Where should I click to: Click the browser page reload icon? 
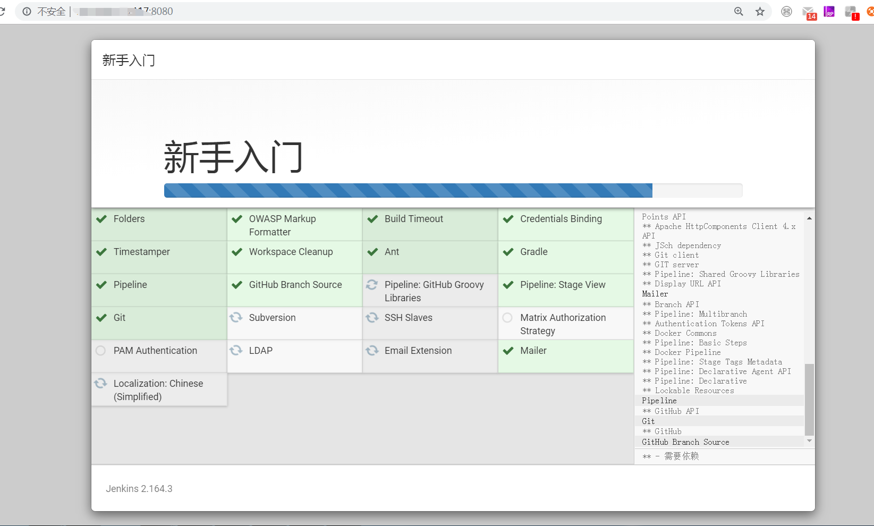click(x=4, y=11)
